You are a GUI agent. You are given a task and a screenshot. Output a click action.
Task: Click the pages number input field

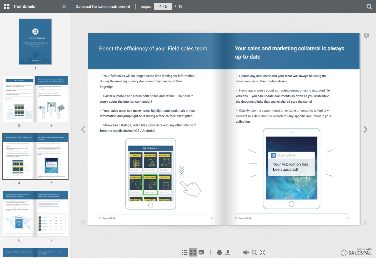click(163, 6)
